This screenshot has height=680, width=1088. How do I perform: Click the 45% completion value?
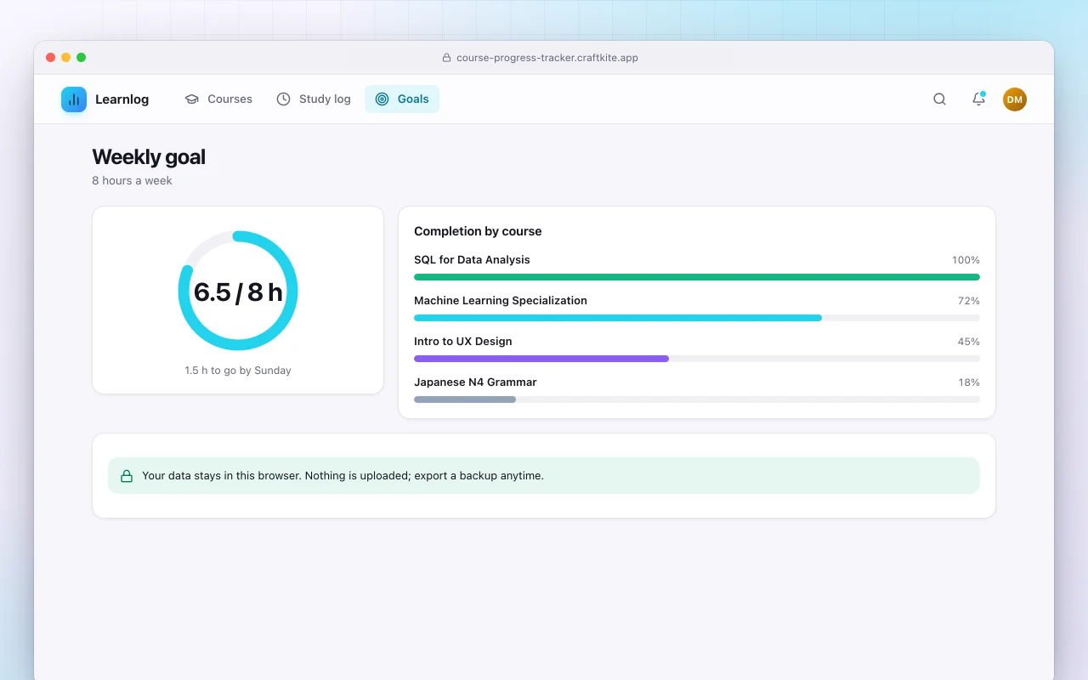click(969, 342)
